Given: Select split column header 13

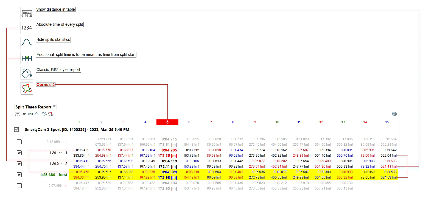Looking at the screenshot, I should coord(343,122).
